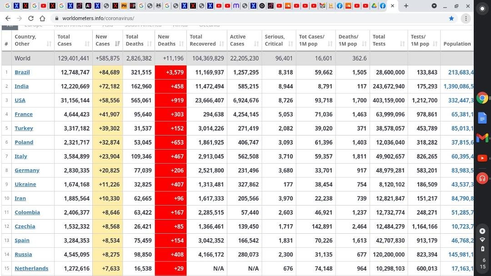Open the Brazil country link

(22, 72)
